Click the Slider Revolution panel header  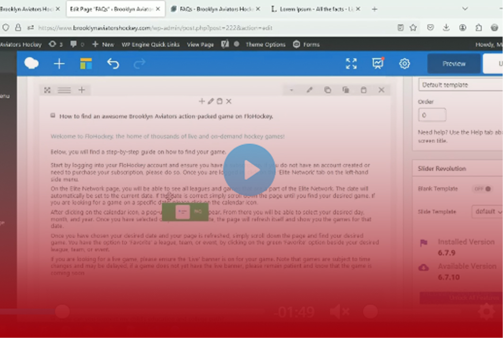(x=458, y=169)
